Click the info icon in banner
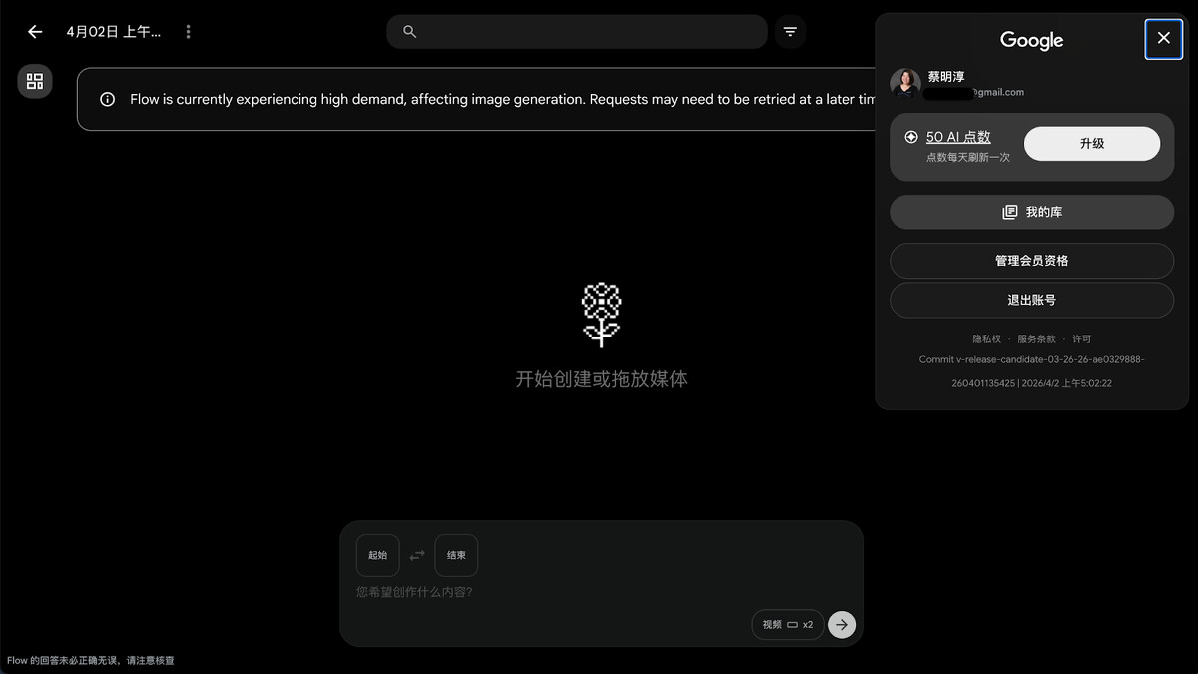The height and width of the screenshot is (674, 1198). (x=108, y=100)
